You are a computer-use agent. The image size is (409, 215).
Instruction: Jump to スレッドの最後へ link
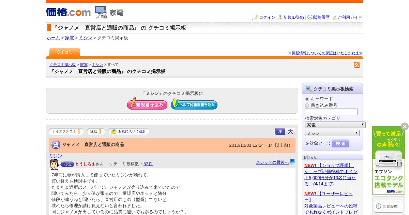point(272,162)
